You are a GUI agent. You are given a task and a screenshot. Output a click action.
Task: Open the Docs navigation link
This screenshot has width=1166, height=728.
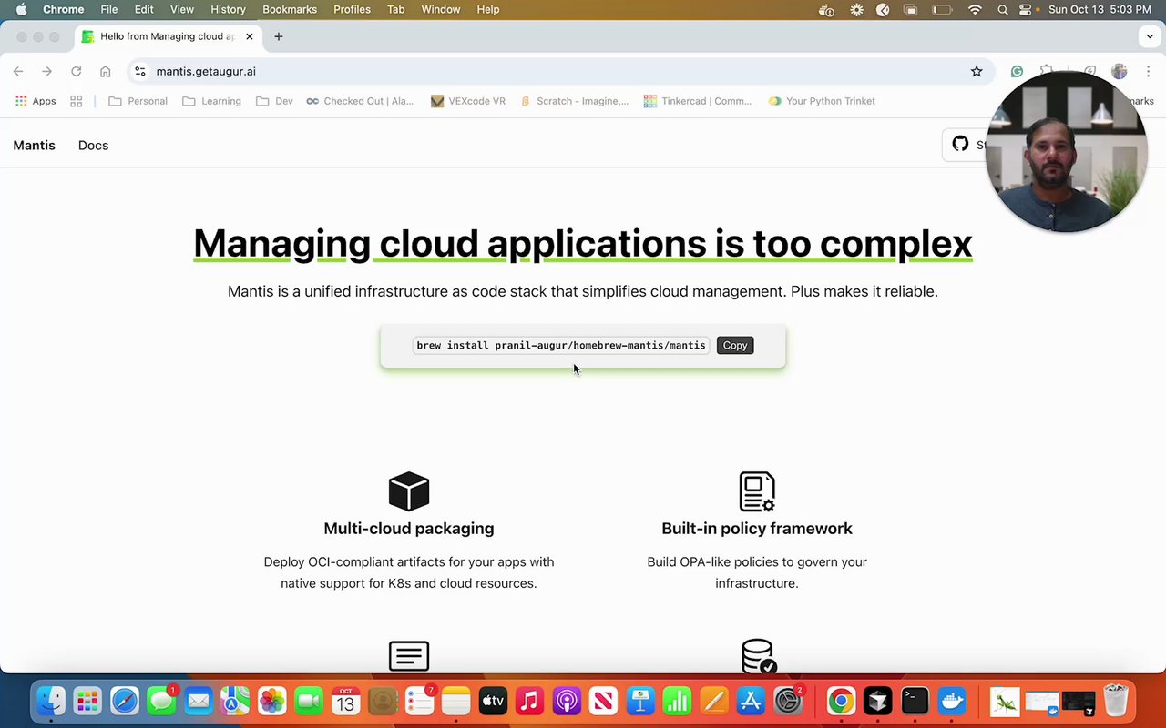click(93, 146)
